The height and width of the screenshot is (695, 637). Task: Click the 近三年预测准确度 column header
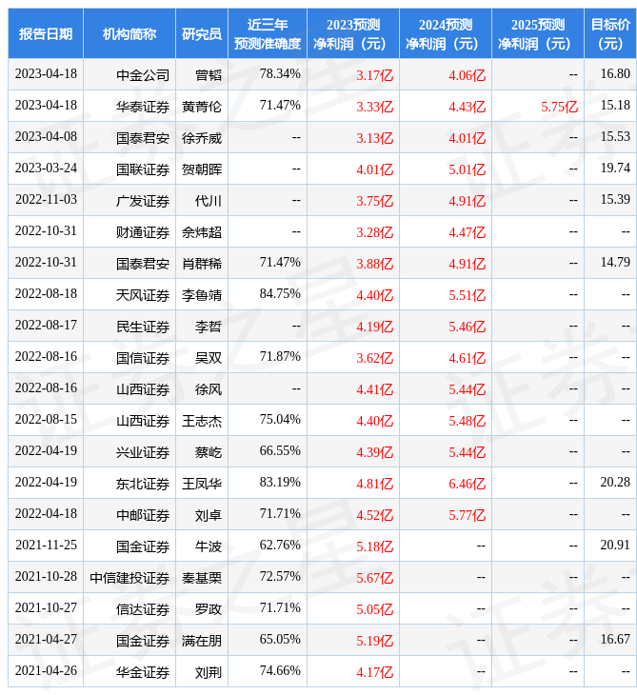[x=268, y=33]
